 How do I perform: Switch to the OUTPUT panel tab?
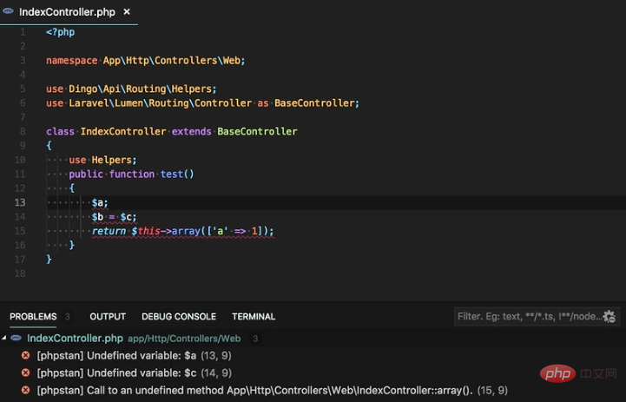108,317
